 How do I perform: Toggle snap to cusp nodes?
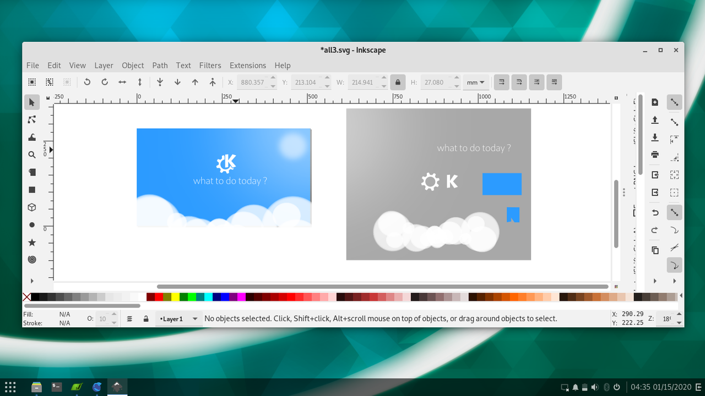click(674, 265)
